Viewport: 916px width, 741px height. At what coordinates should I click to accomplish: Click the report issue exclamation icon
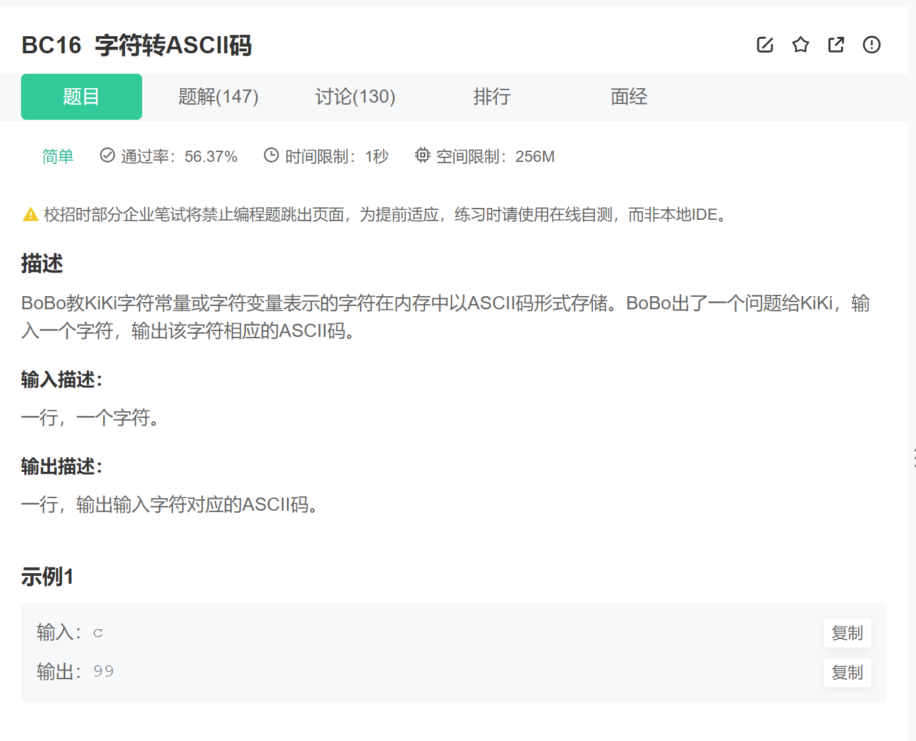[x=871, y=45]
